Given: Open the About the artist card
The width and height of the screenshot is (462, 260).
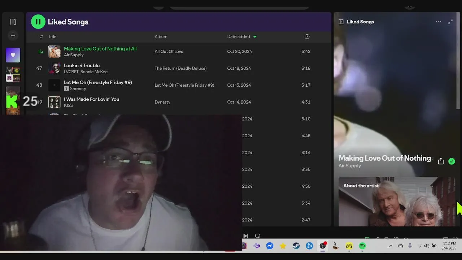Looking at the screenshot, I should [397, 201].
